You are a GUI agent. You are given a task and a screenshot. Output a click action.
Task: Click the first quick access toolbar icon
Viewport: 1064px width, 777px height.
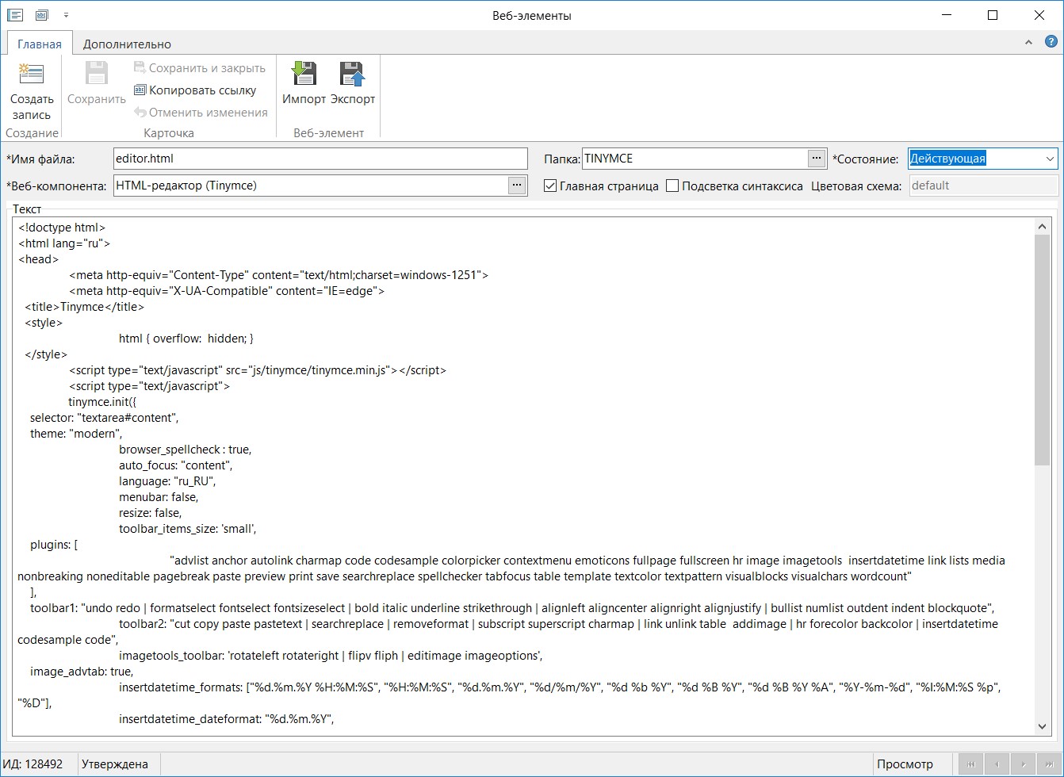(x=15, y=15)
